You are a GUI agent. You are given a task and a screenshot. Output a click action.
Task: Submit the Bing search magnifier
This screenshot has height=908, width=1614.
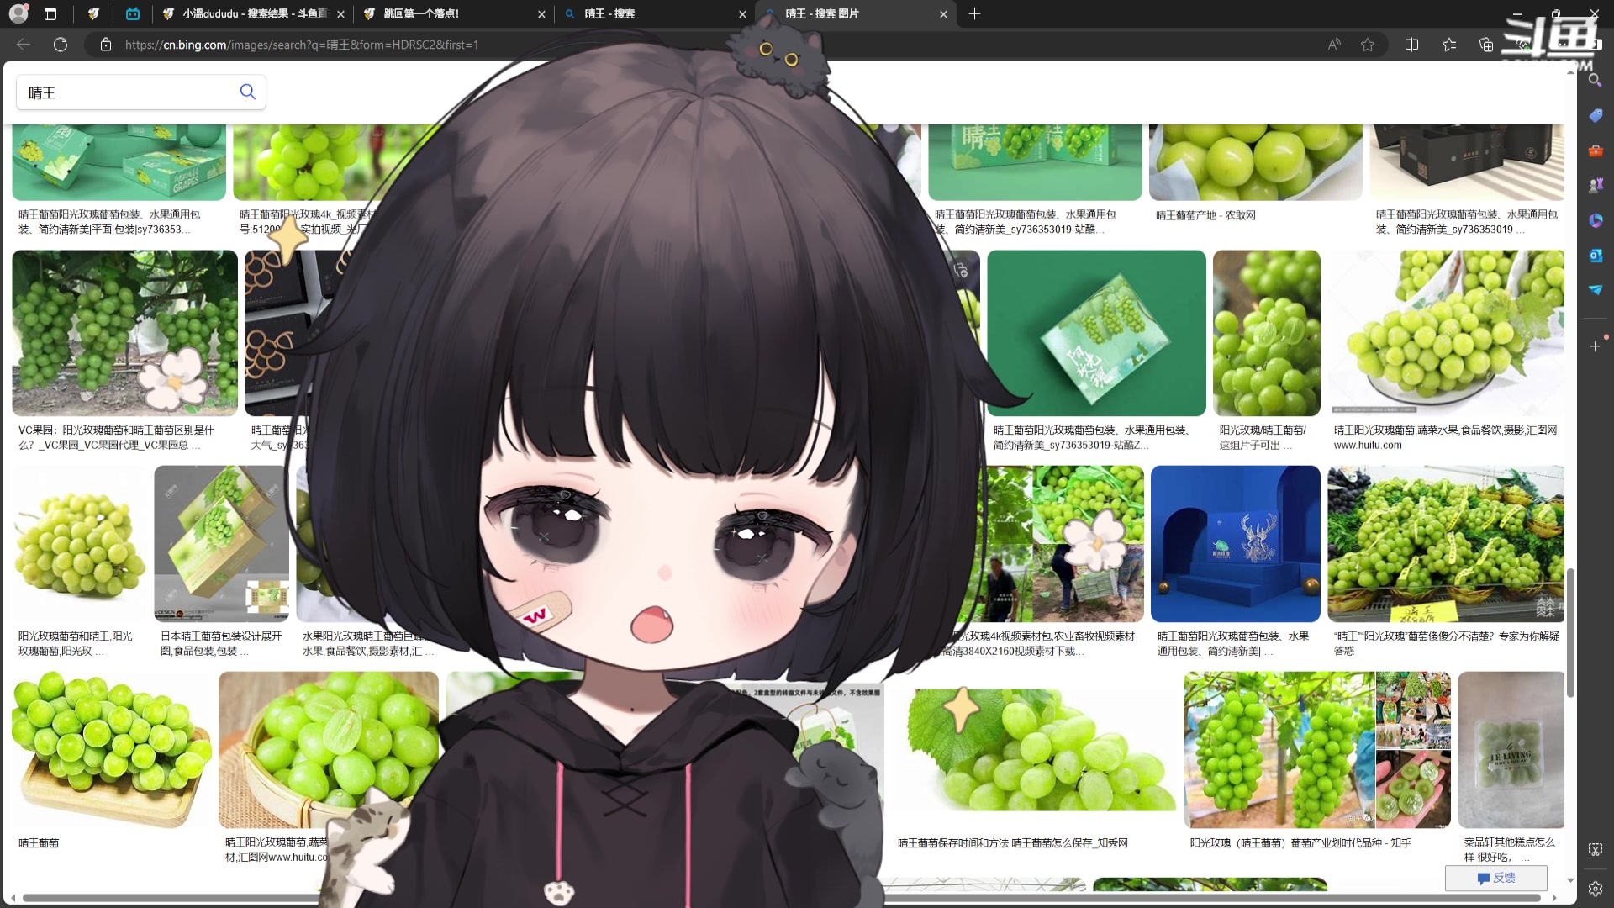(247, 92)
